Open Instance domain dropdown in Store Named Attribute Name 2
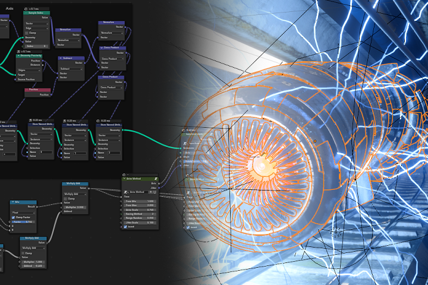This screenshot has height=285, width=428. pyautogui.click(x=109, y=140)
